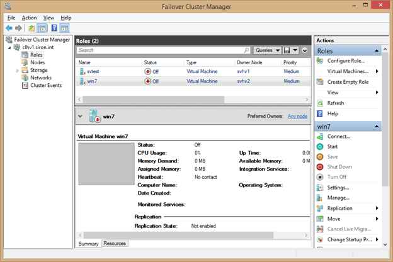This screenshot has height=262, width=393.
Task: Open the Action menu
Action: tap(29, 18)
